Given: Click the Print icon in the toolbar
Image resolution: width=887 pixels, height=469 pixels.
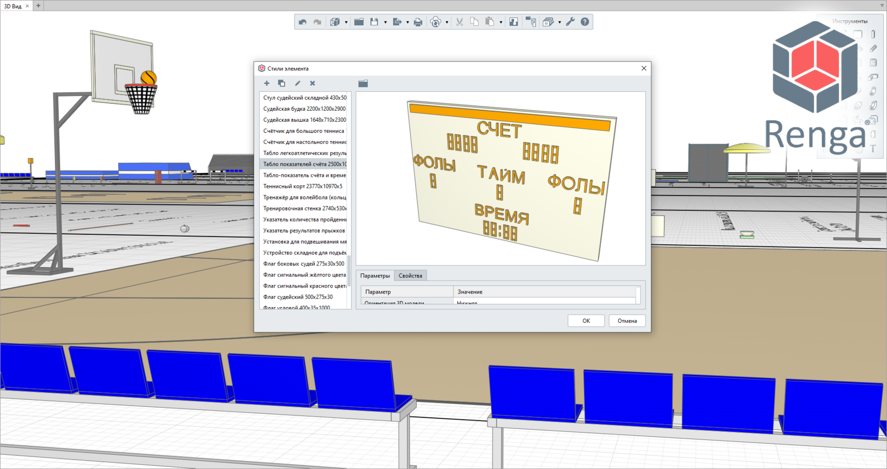Looking at the screenshot, I should (x=418, y=22).
